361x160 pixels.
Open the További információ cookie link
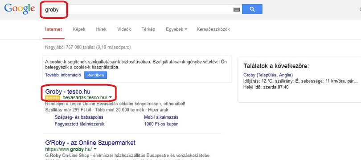(63, 75)
